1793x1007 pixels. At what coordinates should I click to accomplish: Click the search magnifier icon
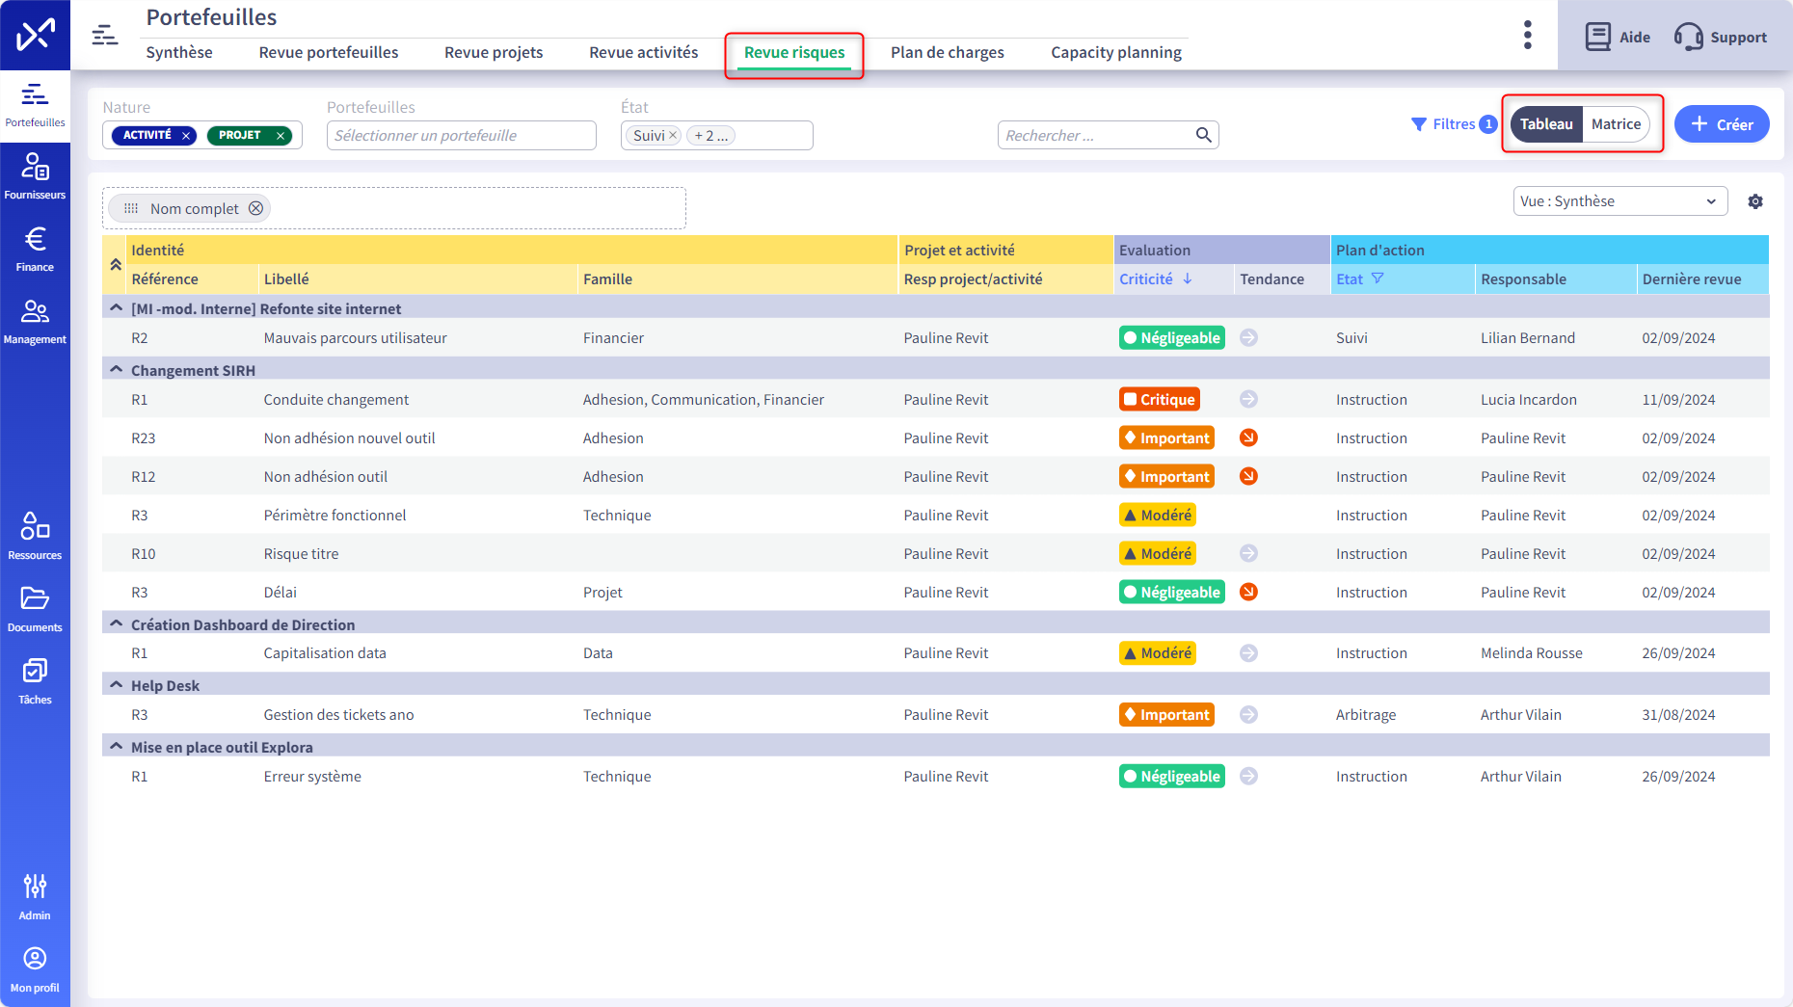point(1203,135)
